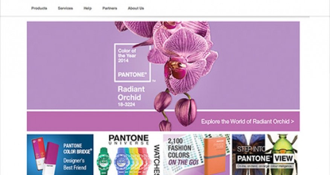Open the 2,100 Fashion Colors On The Go banner
The height and width of the screenshot is (175, 330).
click(197, 155)
